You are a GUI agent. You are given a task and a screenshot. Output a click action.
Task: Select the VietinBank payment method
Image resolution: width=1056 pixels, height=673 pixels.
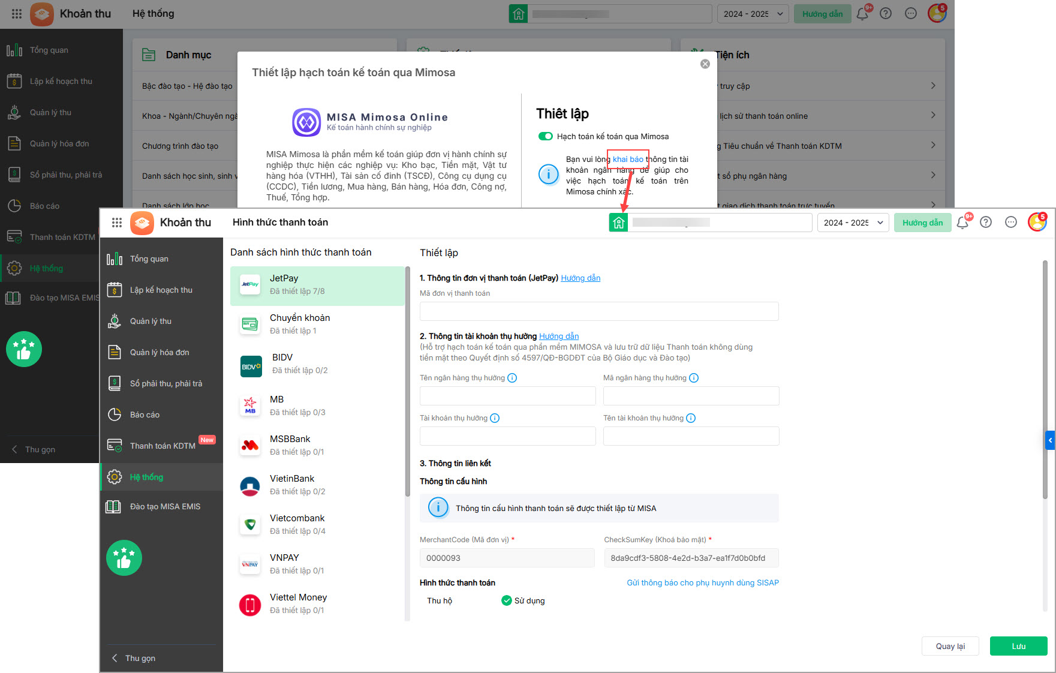click(x=317, y=485)
